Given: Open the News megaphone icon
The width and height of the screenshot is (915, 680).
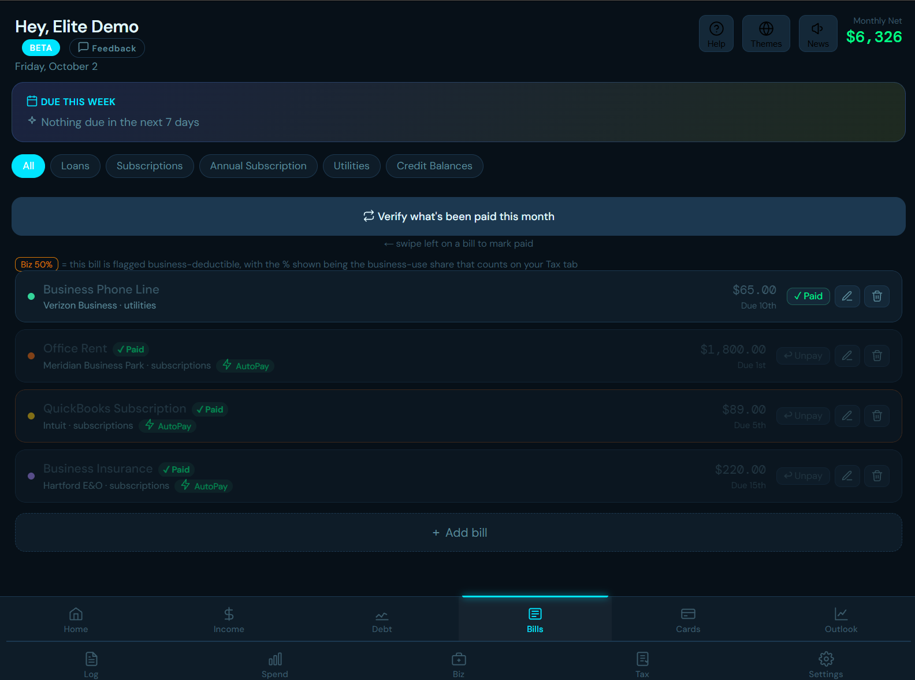Looking at the screenshot, I should 818,34.
